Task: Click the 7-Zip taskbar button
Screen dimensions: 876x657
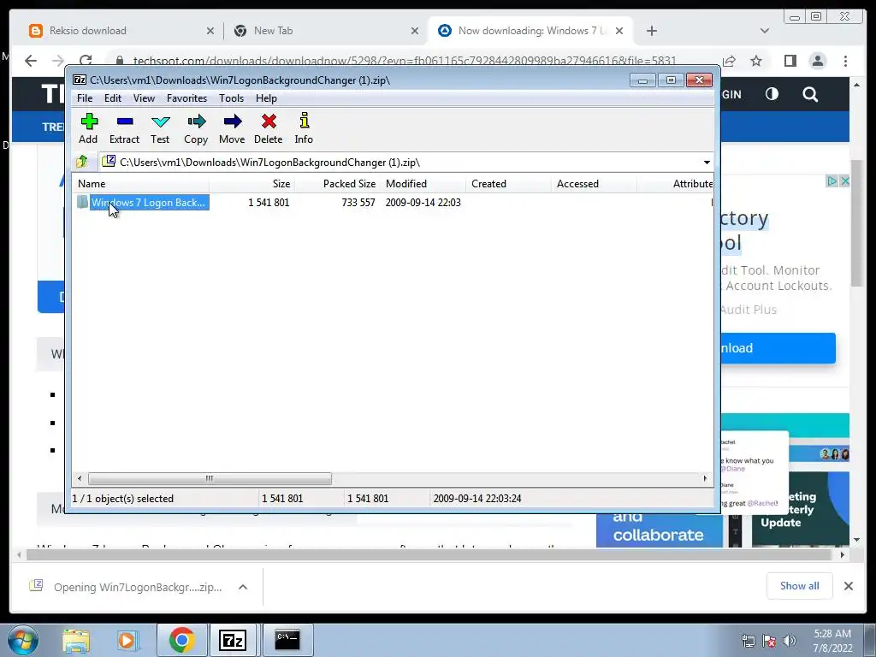Action: point(233,640)
